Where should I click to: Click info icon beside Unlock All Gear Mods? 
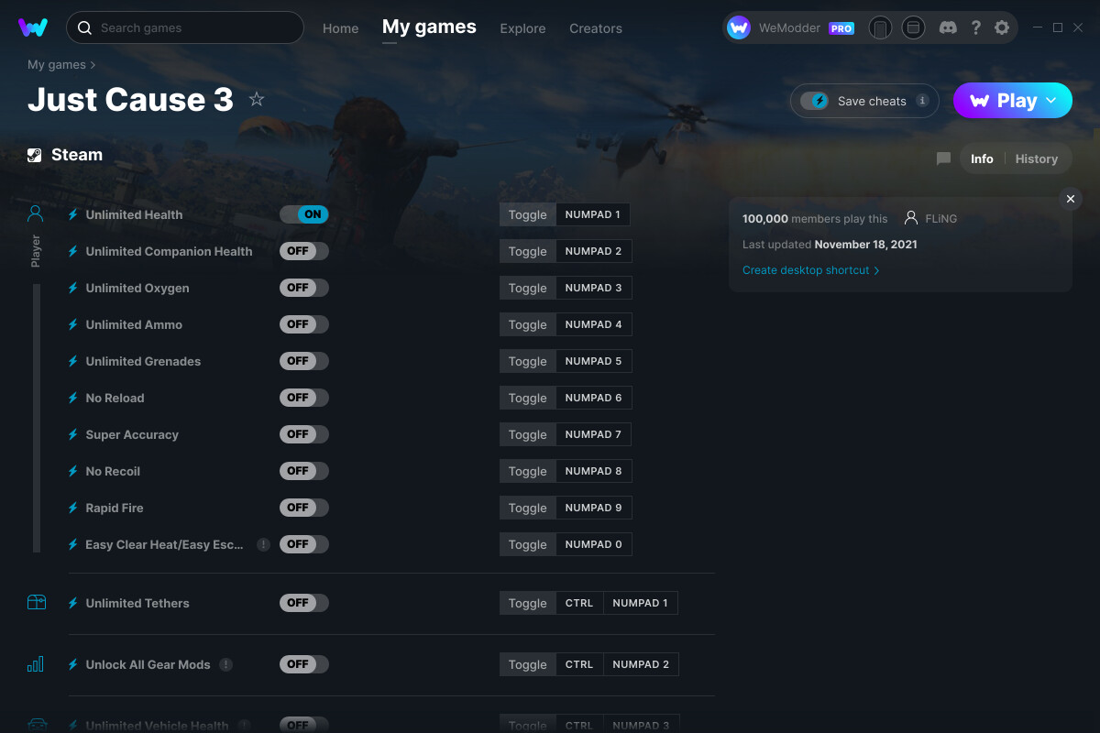click(x=226, y=664)
